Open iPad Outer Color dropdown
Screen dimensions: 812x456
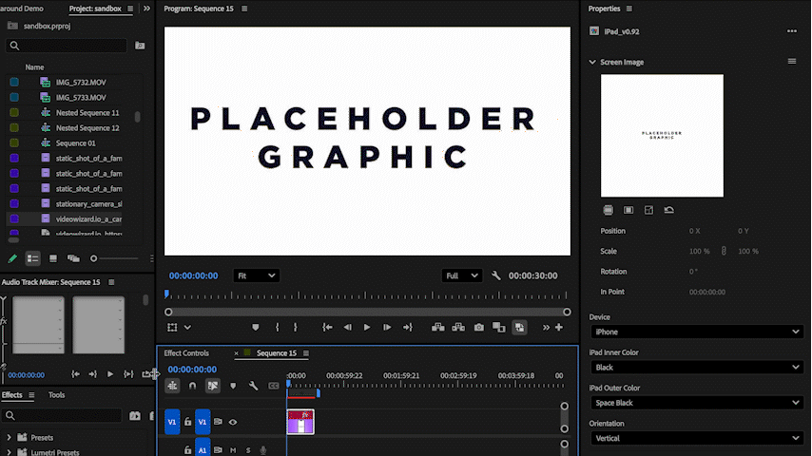697,403
